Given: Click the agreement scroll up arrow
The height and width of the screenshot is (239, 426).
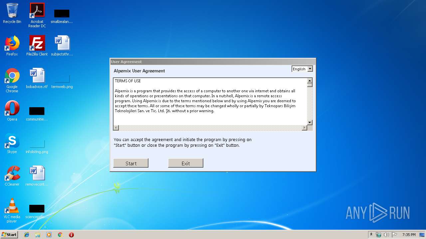Looking at the screenshot, I should pyautogui.click(x=310, y=81).
